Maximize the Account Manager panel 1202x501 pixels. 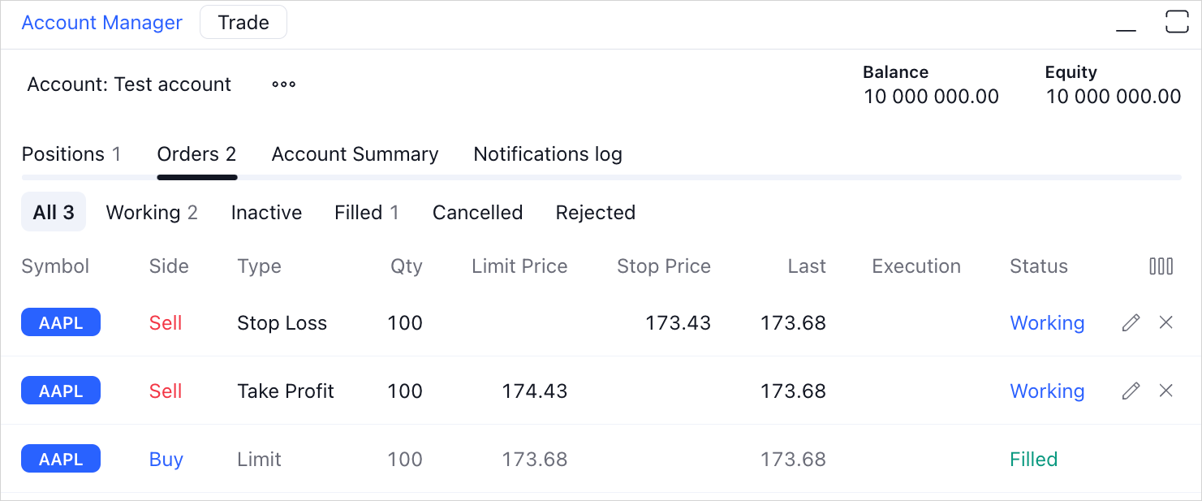(x=1177, y=22)
